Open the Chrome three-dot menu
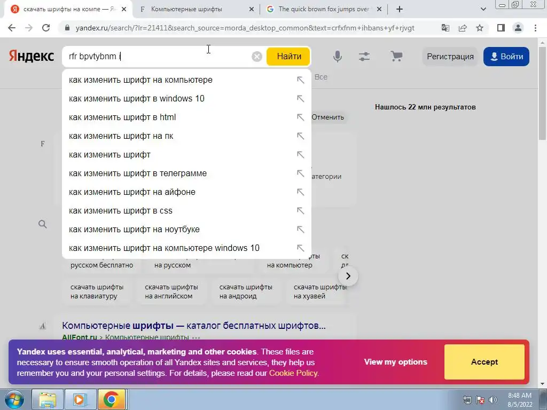547x410 pixels. 535,28
